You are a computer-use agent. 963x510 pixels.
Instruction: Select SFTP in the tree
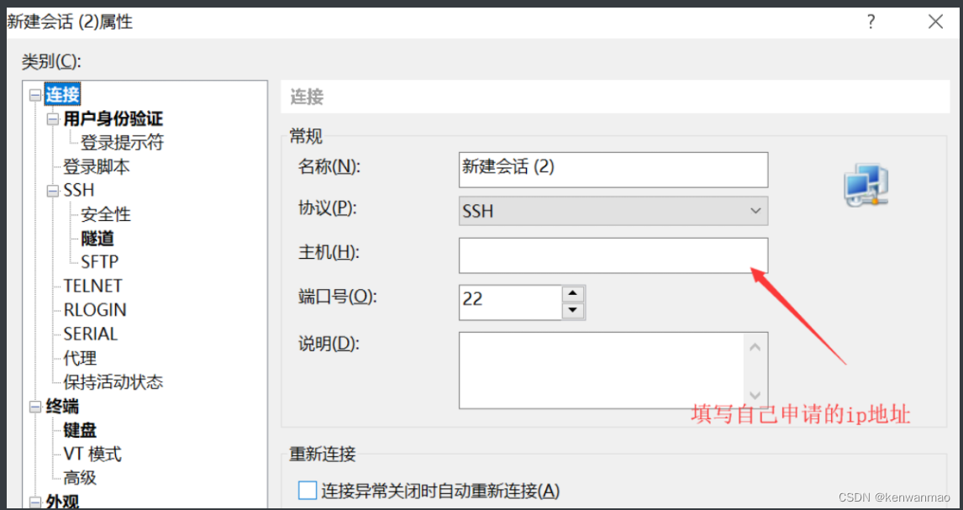(x=99, y=262)
